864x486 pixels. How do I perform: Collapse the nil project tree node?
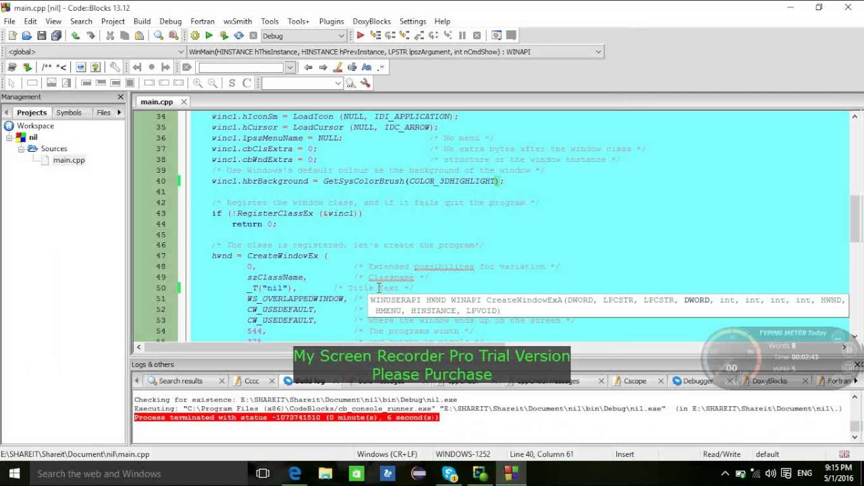[x=9, y=137]
